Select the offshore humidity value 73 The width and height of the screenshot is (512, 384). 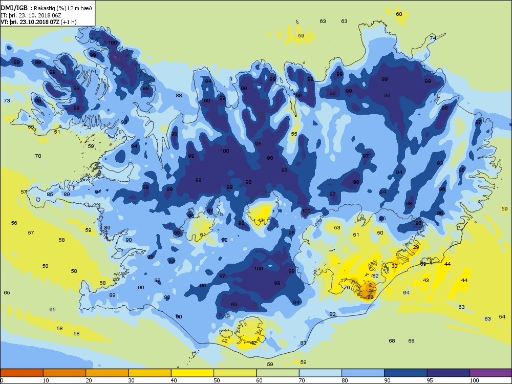click(x=7, y=100)
